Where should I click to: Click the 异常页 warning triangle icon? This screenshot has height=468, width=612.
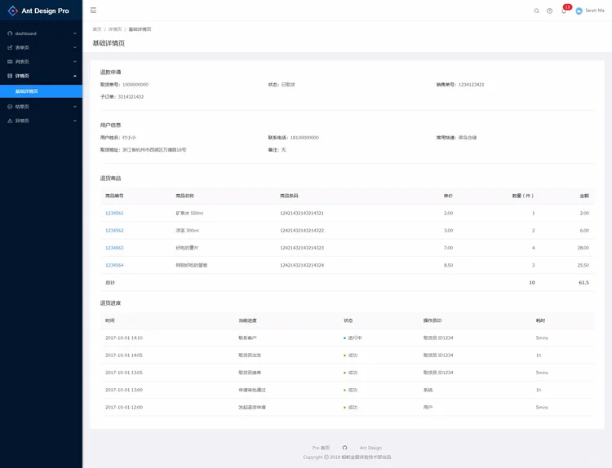click(x=10, y=121)
